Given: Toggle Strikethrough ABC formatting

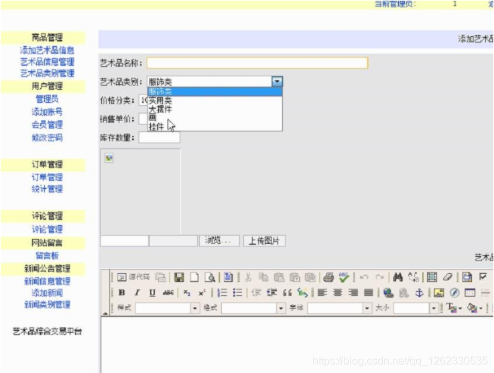Looking at the screenshot, I should pyautogui.click(x=168, y=293).
